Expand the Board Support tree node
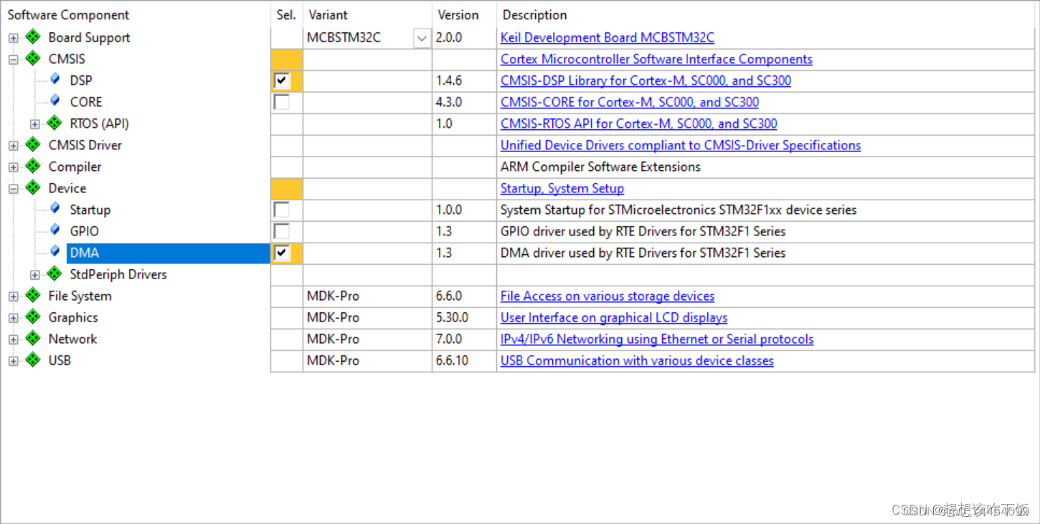Viewport: 1040px width, 524px height. (x=13, y=38)
